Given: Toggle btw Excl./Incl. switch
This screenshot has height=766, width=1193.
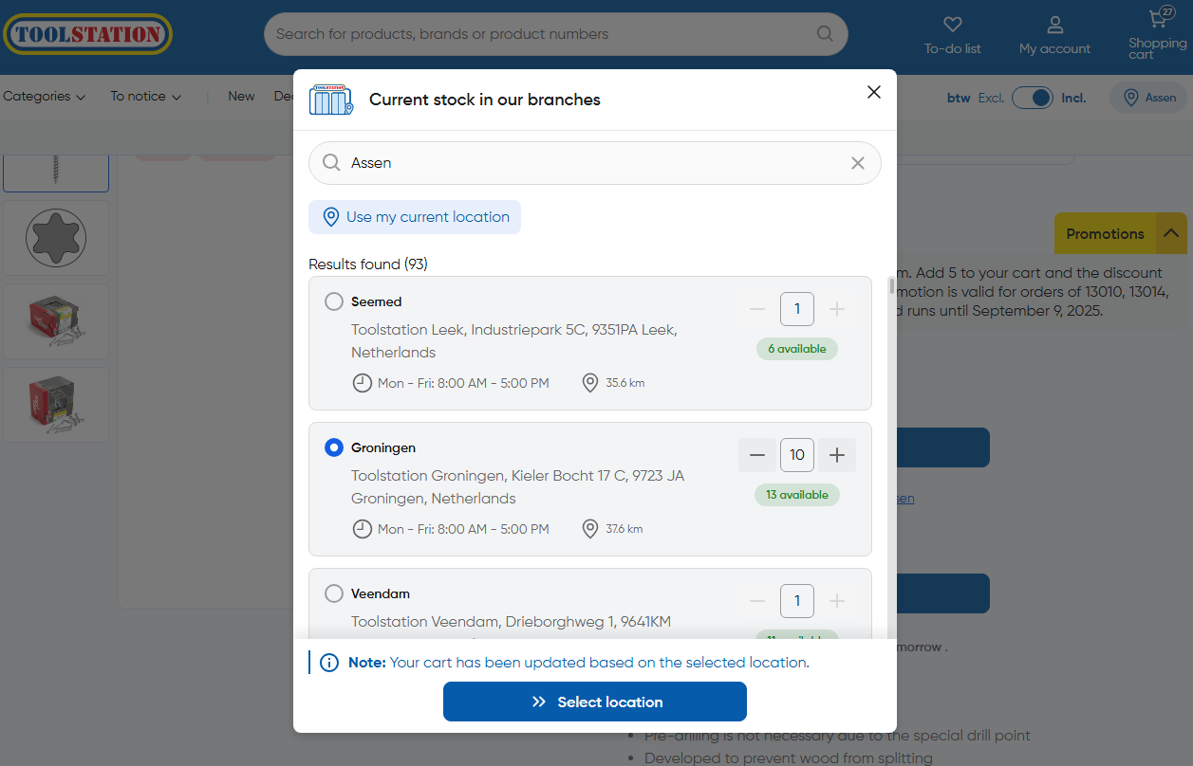Looking at the screenshot, I should click(1032, 98).
